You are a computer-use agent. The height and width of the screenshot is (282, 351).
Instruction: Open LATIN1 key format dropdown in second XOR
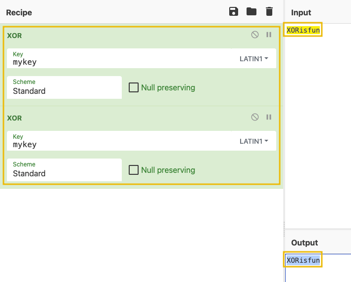pyautogui.click(x=254, y=141)
